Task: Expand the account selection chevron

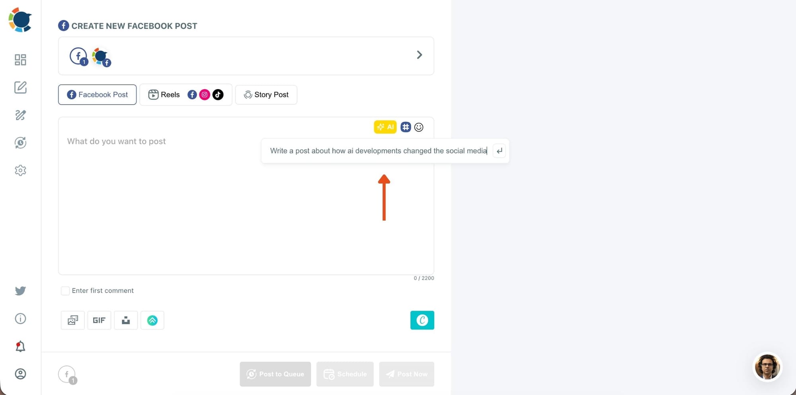Action: tap(419, 54)
